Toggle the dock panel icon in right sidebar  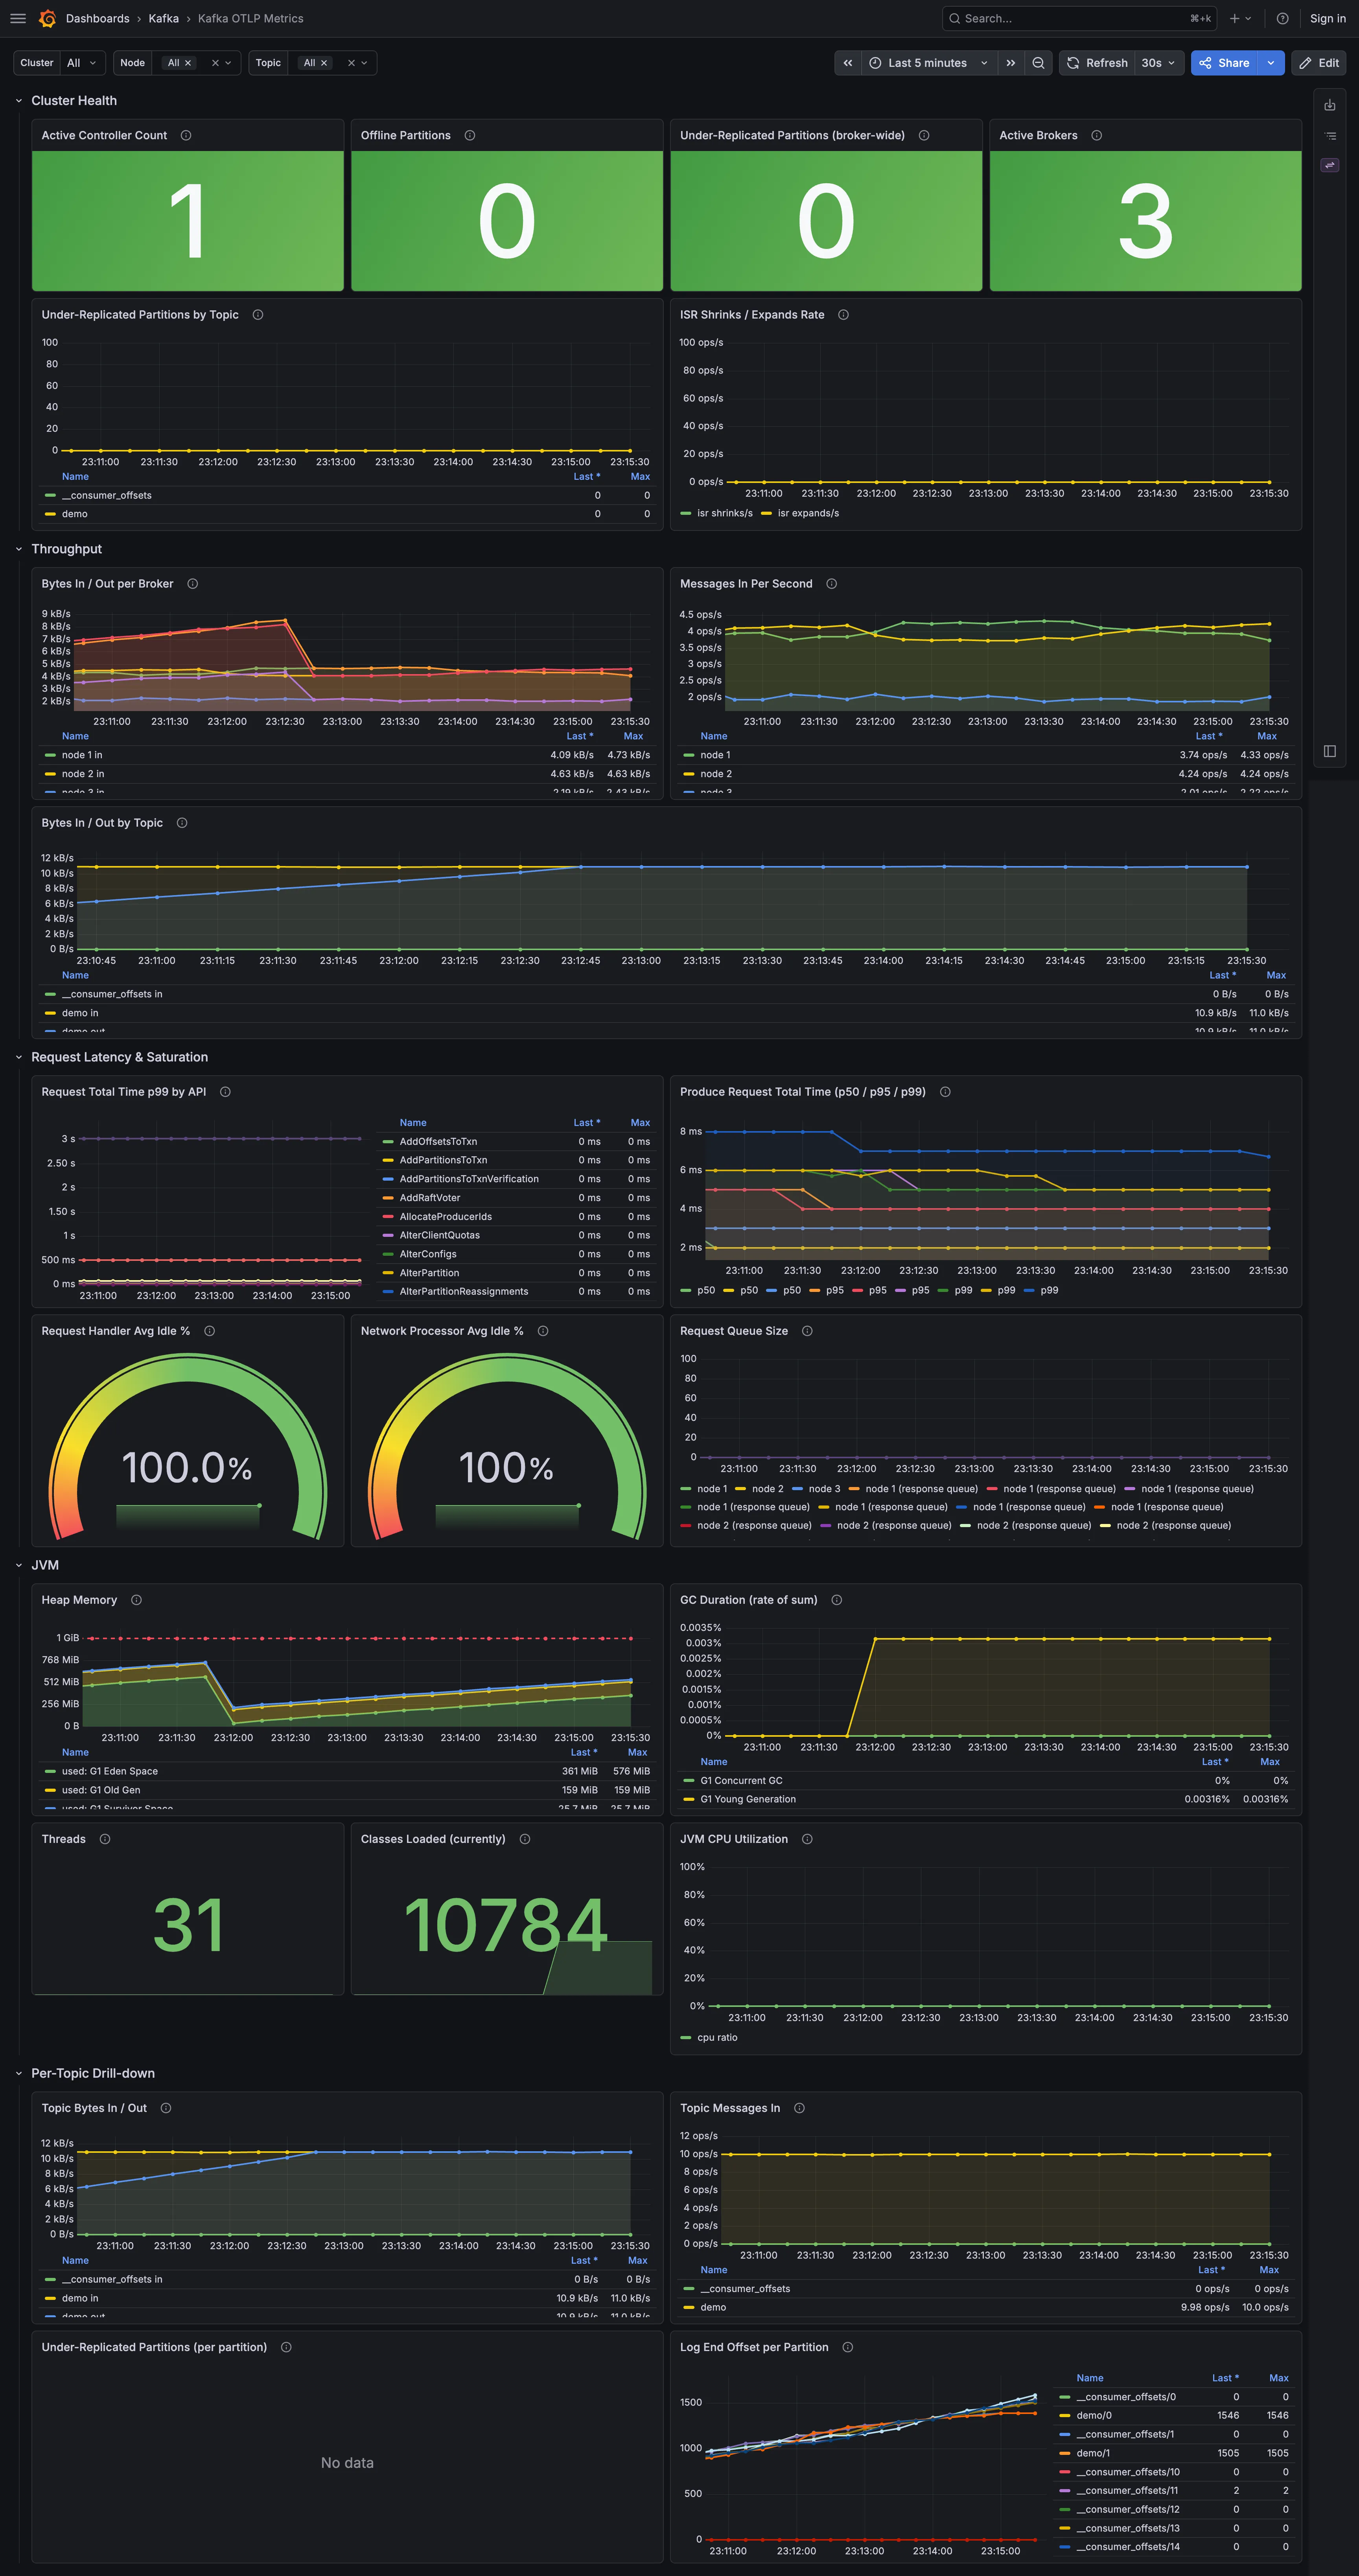click(x=1330, y=751)
